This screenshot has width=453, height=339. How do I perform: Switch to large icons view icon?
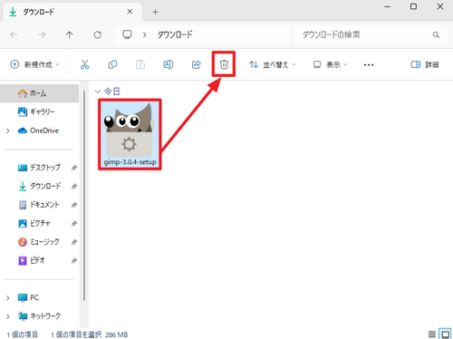click(445, 334)
